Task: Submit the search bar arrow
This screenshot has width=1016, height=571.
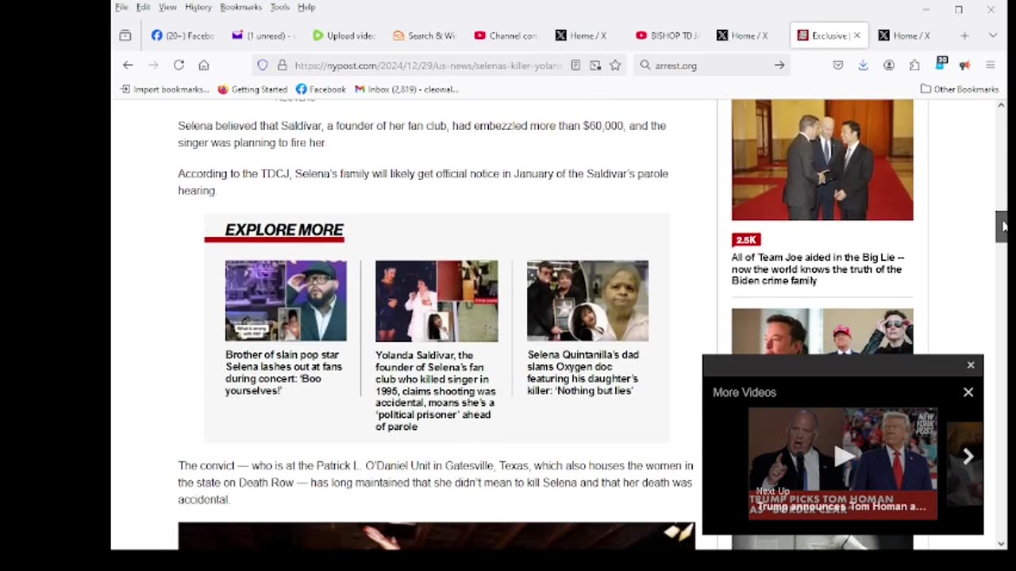Action: click(779, 65)
